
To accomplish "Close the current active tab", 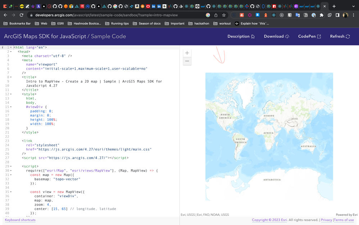I will [324, 6].
